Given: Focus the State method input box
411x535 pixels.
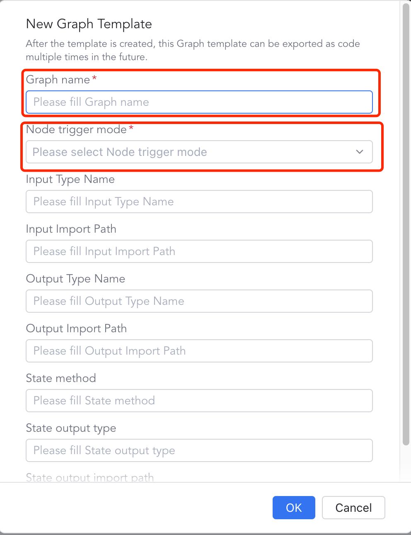Looking at the screenshot, I should click(199, 401).
